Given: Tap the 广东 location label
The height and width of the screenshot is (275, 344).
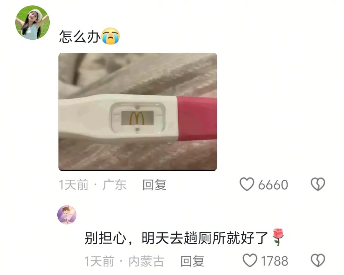Looking at the screenshot, I should [115, 184].
